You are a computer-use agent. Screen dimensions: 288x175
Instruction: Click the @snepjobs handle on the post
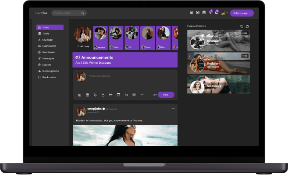click(111, 109)
